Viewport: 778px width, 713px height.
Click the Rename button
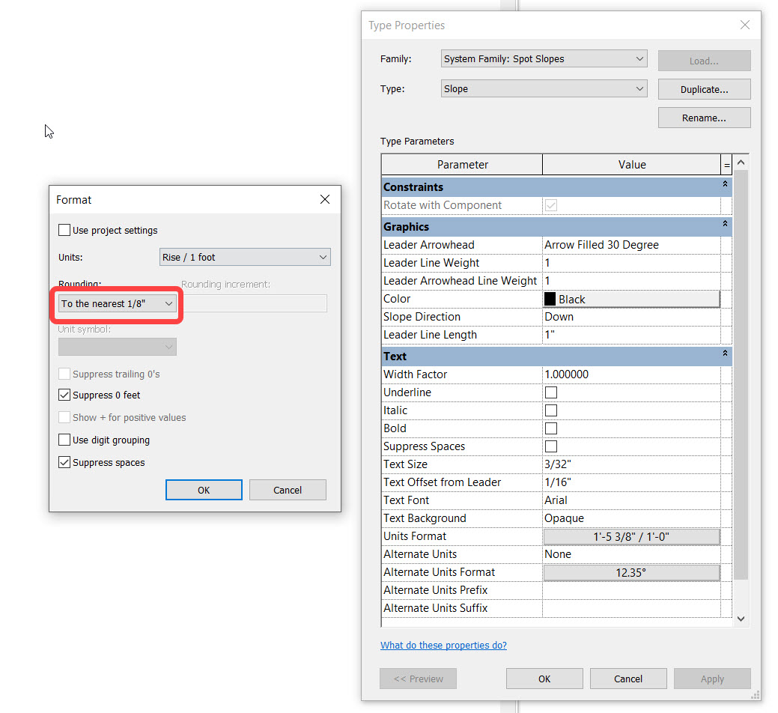pos(704,117)
